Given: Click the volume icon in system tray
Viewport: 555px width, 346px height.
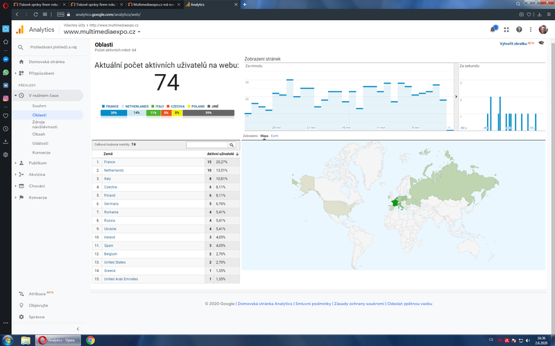Looking at the screenshot, I should pyautogui.click(x=528, y=340).
